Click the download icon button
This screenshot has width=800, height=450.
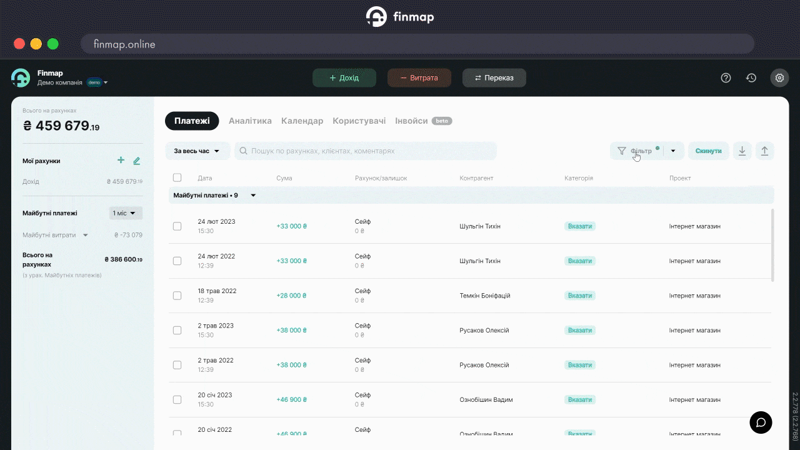[x=742, y=151]
